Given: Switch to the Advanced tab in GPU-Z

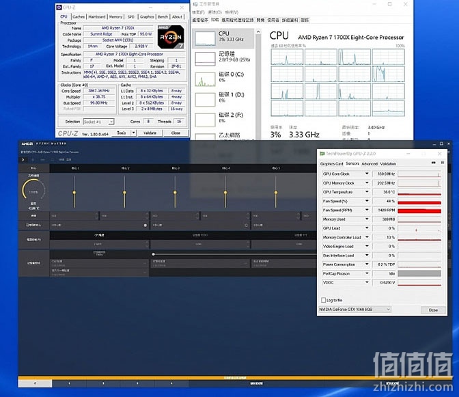Looking at the screenshot, I should tap(370, 164).
